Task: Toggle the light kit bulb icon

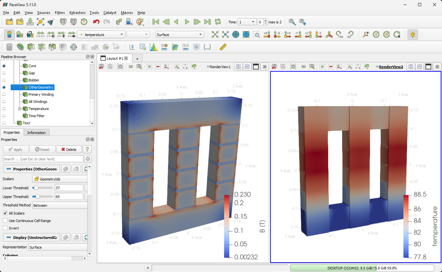Action: (x=412, y=34)
